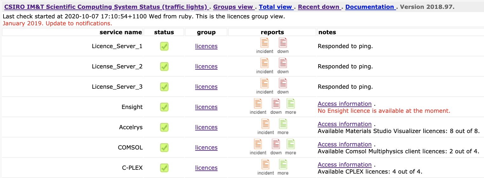Switch to Groups view
Viewport: 484px width, 178px height.
click(233, 7)
